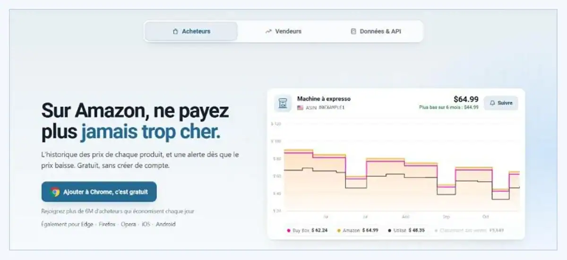
Task: Toggle the Amazon $64.99 legend item
Action: [x=358, y=230]
